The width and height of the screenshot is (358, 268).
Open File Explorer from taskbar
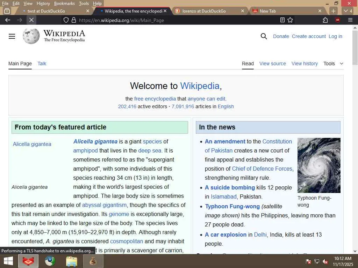pyautogui.click(x=71, y=261)
